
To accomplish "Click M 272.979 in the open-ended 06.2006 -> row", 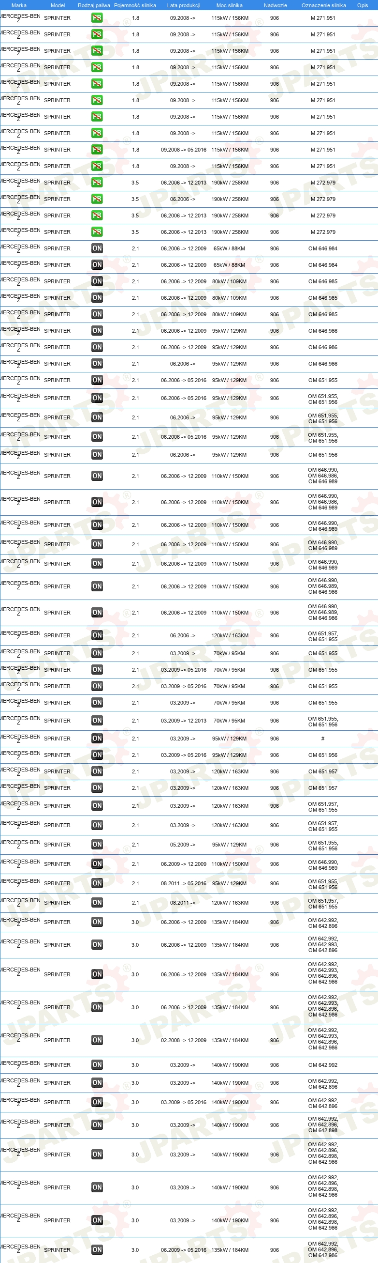I will click(x=323, y=199).
